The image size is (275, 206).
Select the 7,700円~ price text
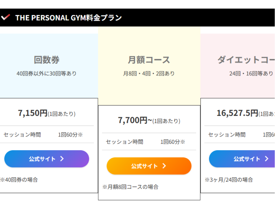[135, 120]
